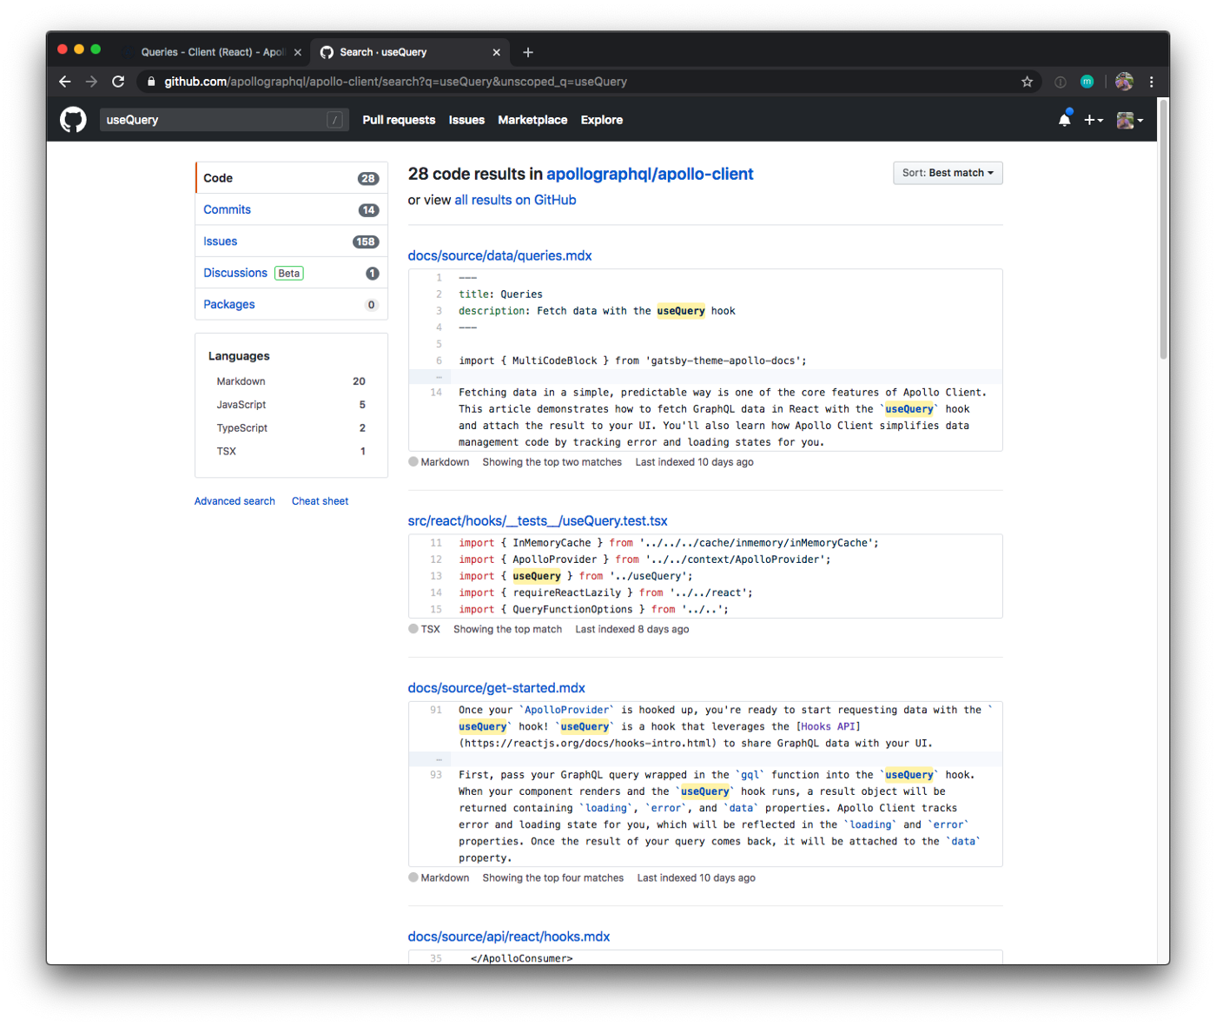Open docs/source/get-started.mdx file
The image size is (1216, 1026).
497,687
